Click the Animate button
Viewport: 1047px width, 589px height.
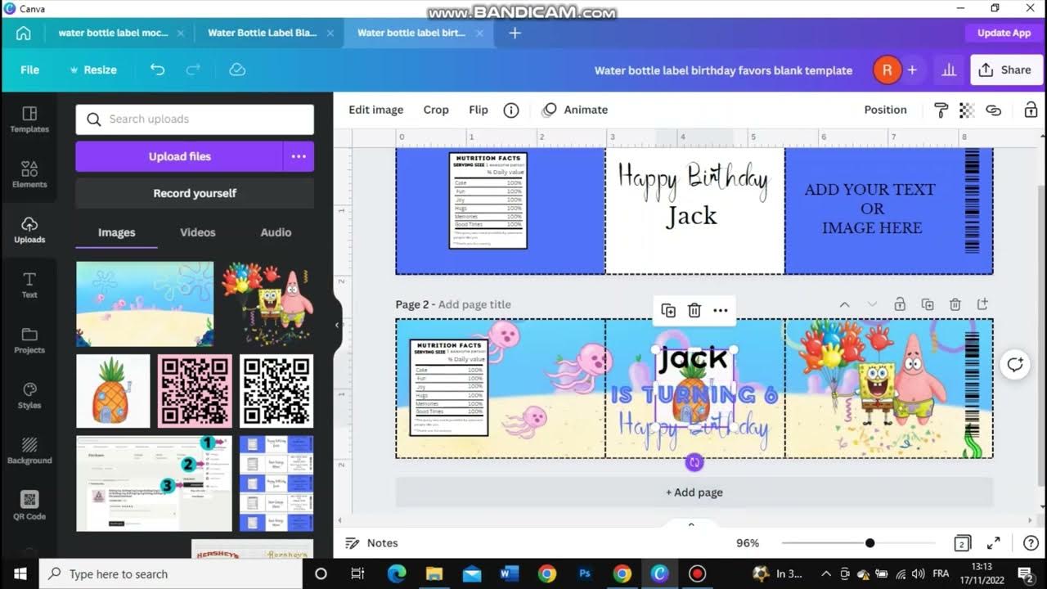click(576, 110)
